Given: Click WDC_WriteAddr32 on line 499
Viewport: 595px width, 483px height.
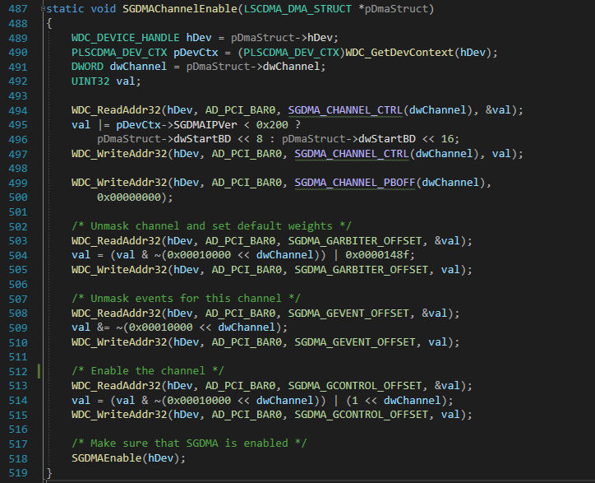Looking at the screenshot, I should pyautogui.click(x=119, y=183).
